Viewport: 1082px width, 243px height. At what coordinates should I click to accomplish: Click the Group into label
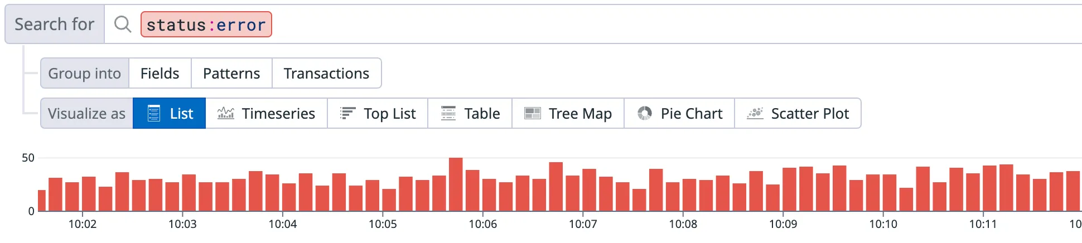pyautogui.click(x=85, y=74)
